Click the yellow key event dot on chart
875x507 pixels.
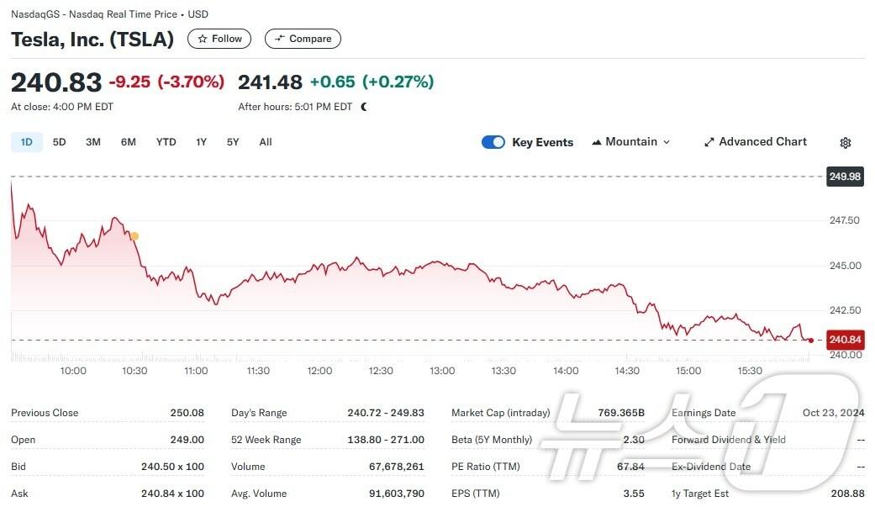pos(134,236)
